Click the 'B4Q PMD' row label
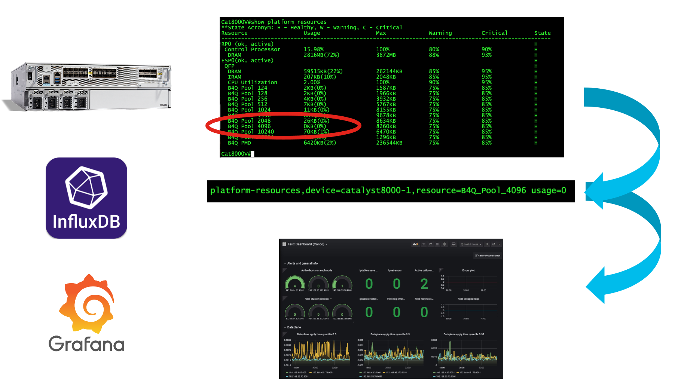 239,143
